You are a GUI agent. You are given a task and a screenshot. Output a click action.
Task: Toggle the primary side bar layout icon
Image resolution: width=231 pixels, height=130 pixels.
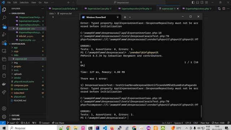[193, 3]
